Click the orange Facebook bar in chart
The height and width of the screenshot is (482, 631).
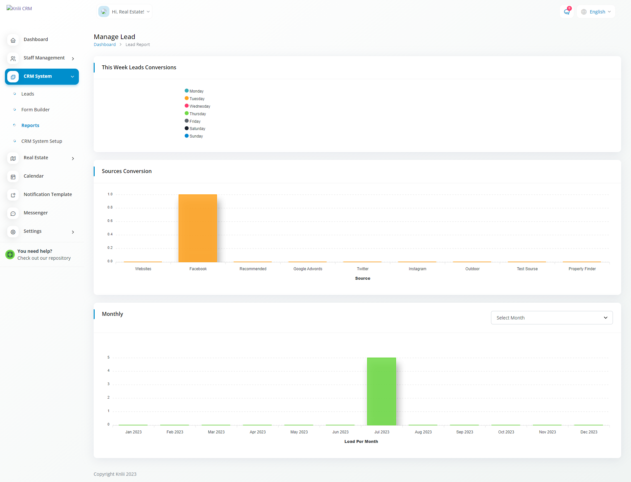pos(198,228)
